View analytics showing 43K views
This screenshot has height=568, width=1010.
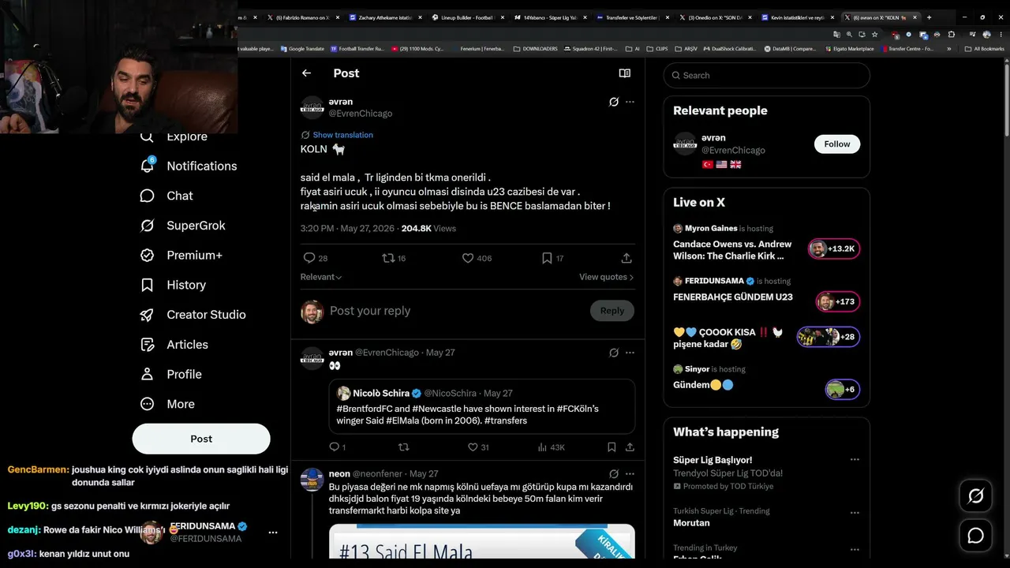click(551, 447)
